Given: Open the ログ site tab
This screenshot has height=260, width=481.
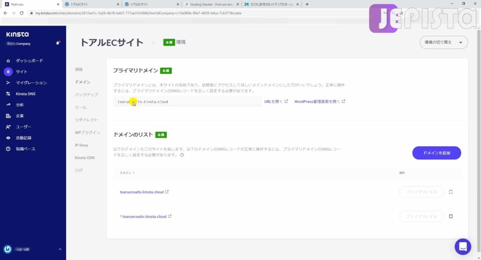Looking at the screenshot, I should click(x=79, y=170).
